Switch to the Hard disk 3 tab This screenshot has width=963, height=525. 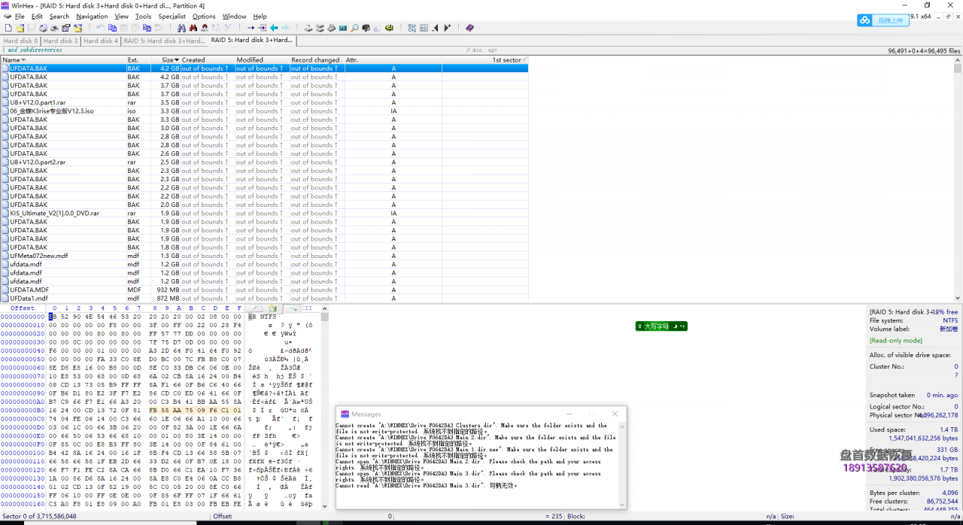60,41
